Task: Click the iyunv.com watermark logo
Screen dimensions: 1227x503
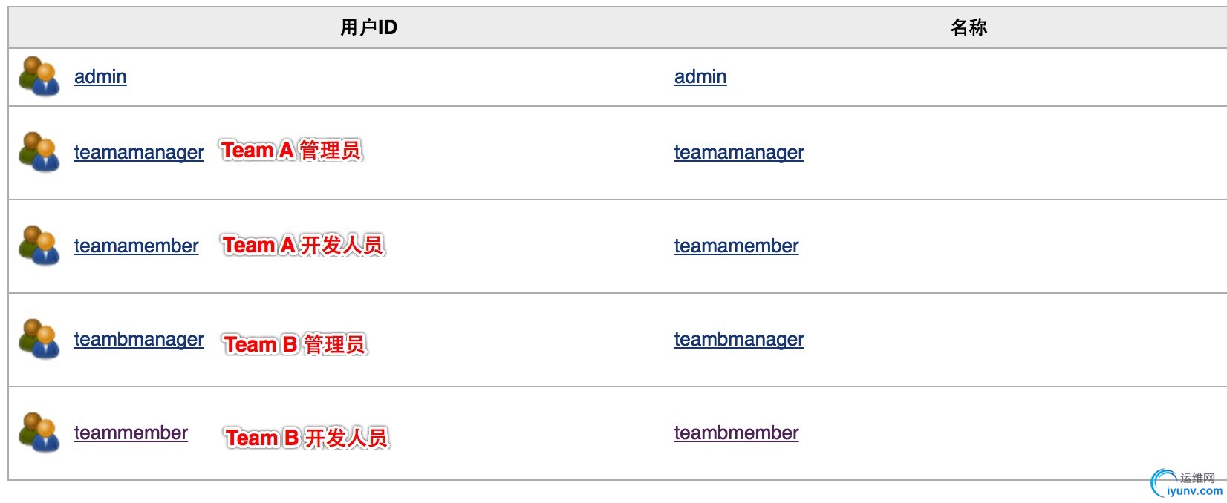Action: [x=1186, y=484]
